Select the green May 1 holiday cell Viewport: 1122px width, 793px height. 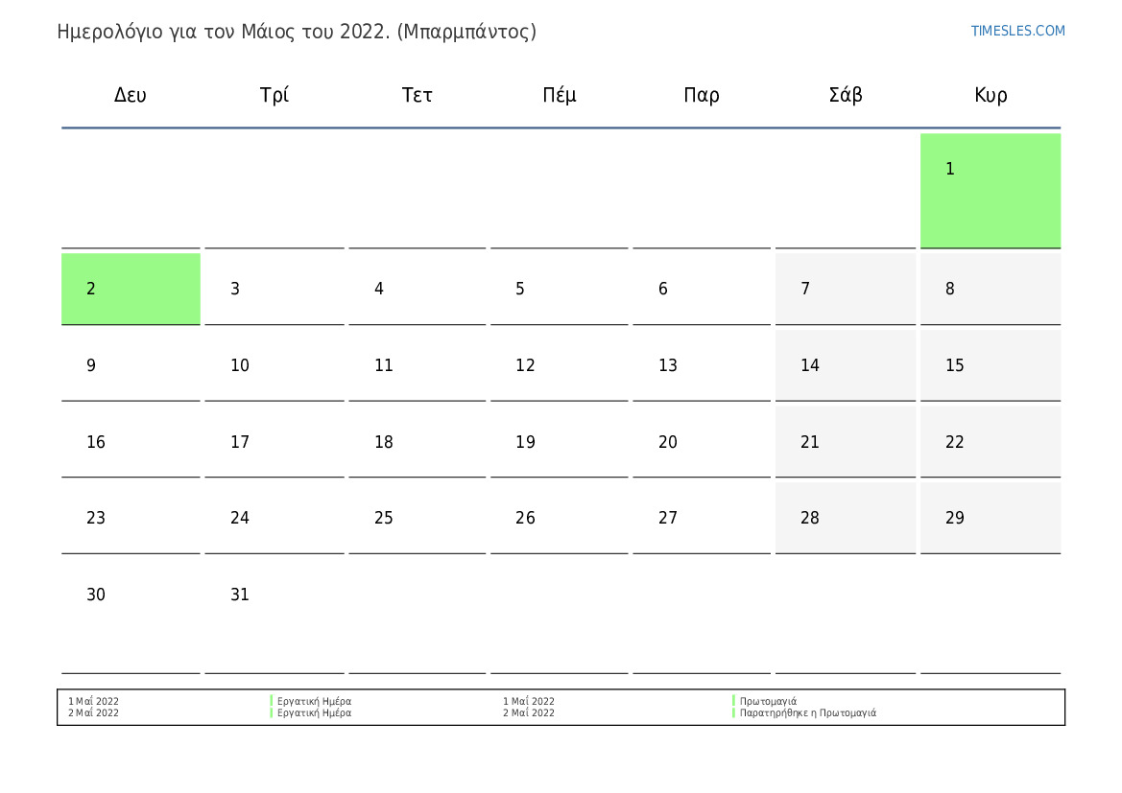pyautogui.click(x=990, y=191)
